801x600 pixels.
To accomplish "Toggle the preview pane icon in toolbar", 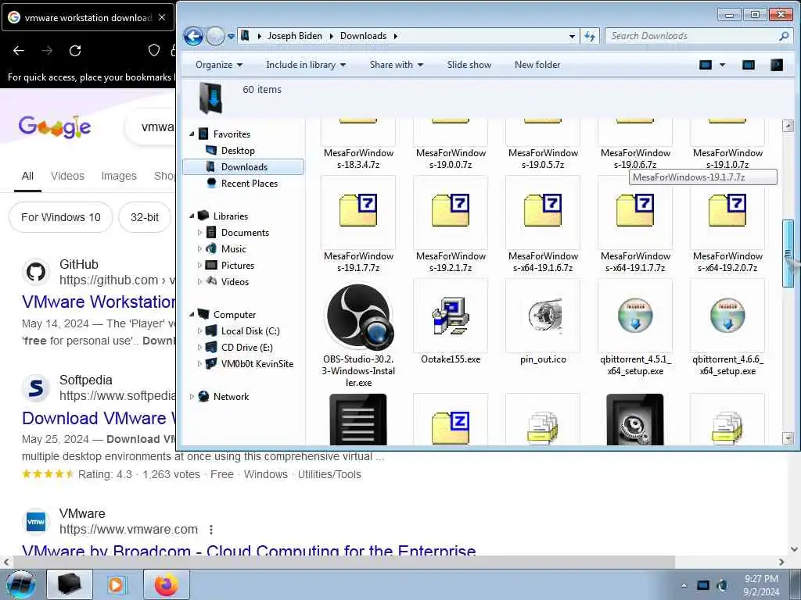I will click(x=749, y=65).
